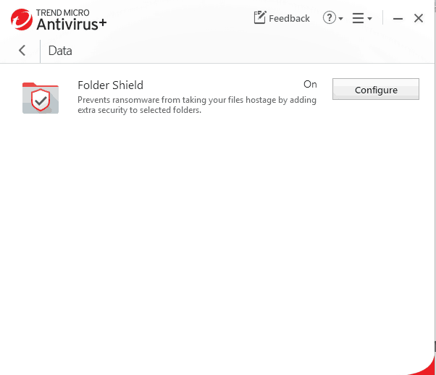Go back using the back arrow

(22, 51)
